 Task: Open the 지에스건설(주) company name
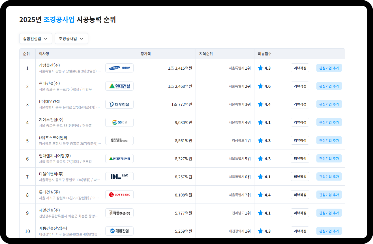click(x=51, y=119)
